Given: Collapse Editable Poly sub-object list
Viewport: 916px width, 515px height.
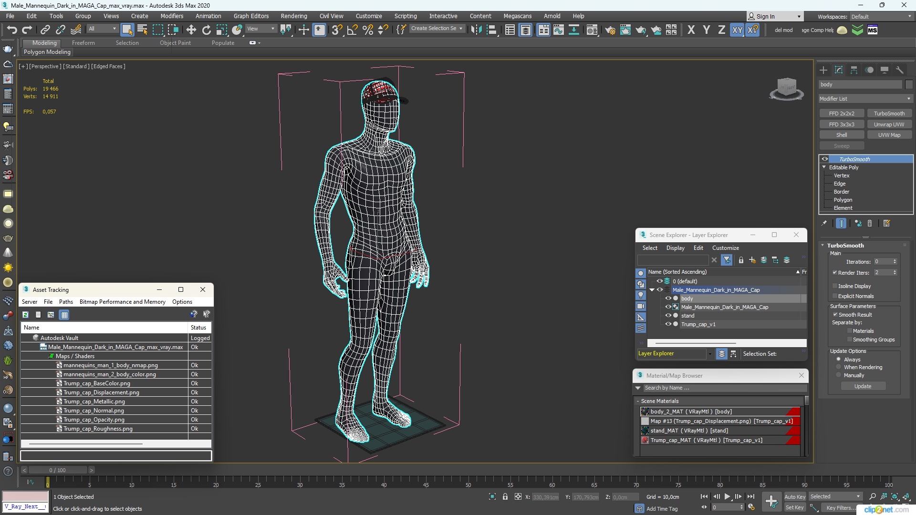Looking at the screenshot, I should click(824, 167).
